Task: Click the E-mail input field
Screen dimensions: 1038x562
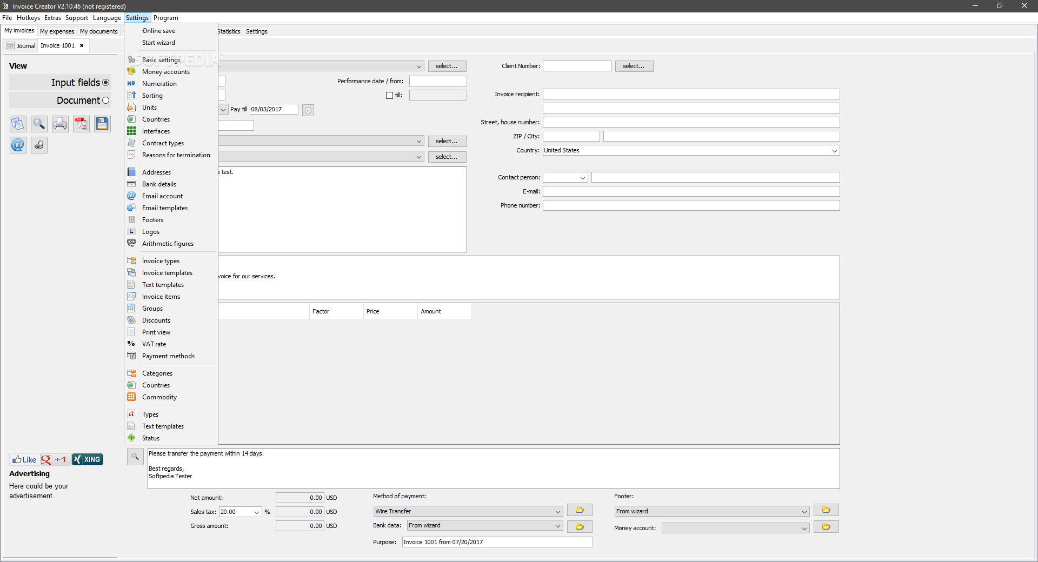Action: click(691, 191)
